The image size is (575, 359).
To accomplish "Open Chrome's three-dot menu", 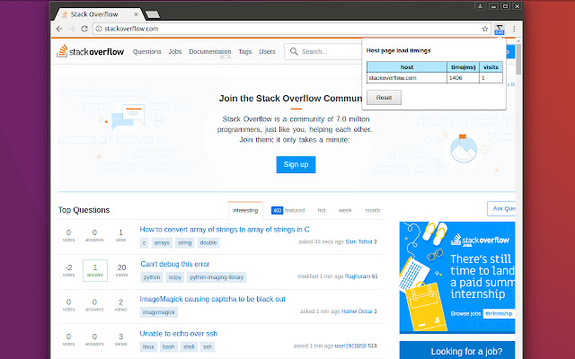I will click(x=514, y=29).
